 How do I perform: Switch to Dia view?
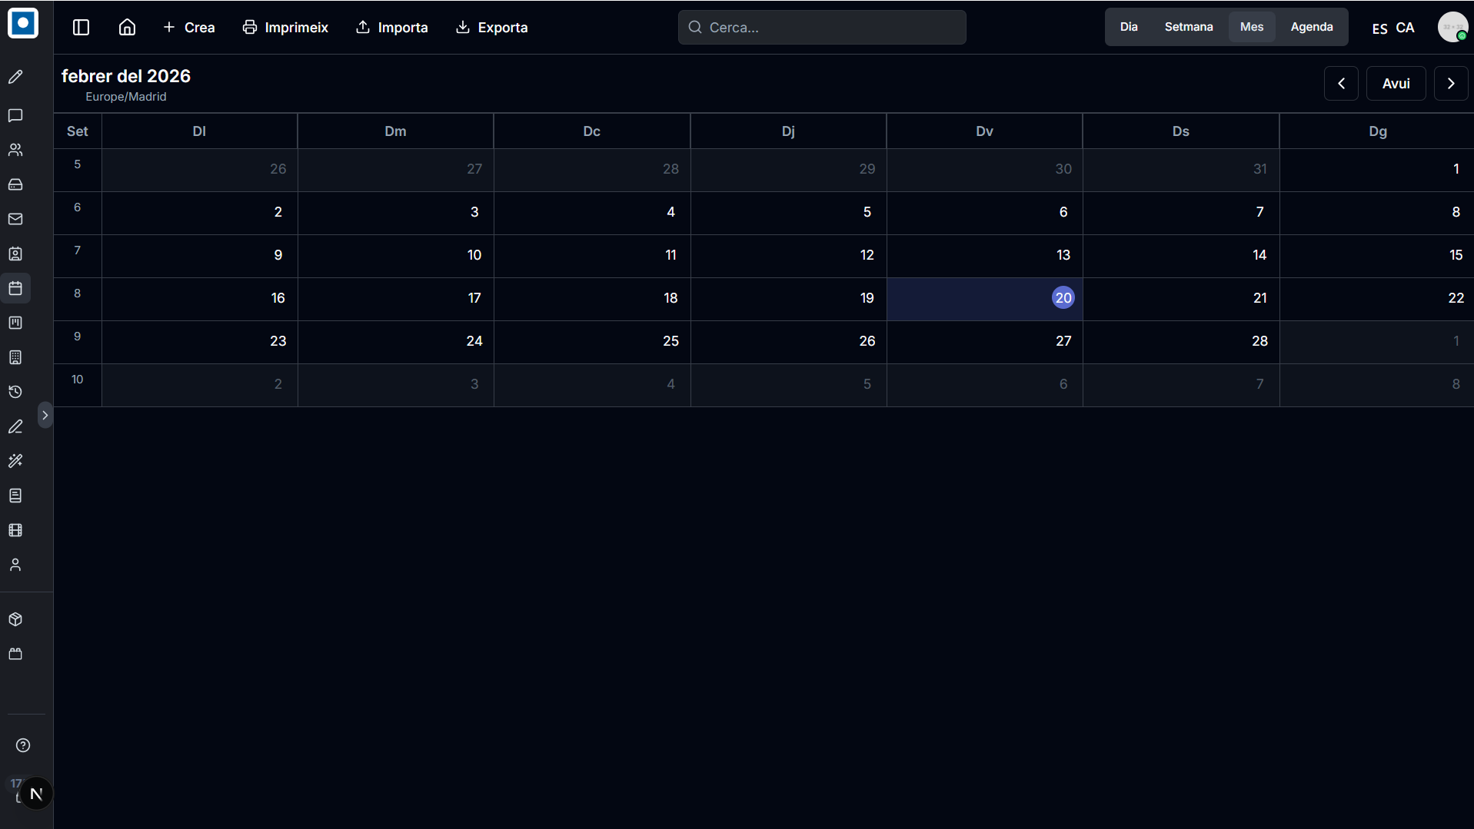click(x=1129, y=27)
